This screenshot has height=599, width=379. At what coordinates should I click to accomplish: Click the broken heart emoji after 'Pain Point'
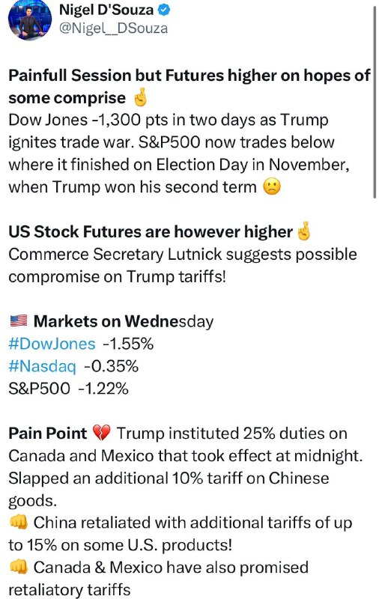(x=101, y=434)
